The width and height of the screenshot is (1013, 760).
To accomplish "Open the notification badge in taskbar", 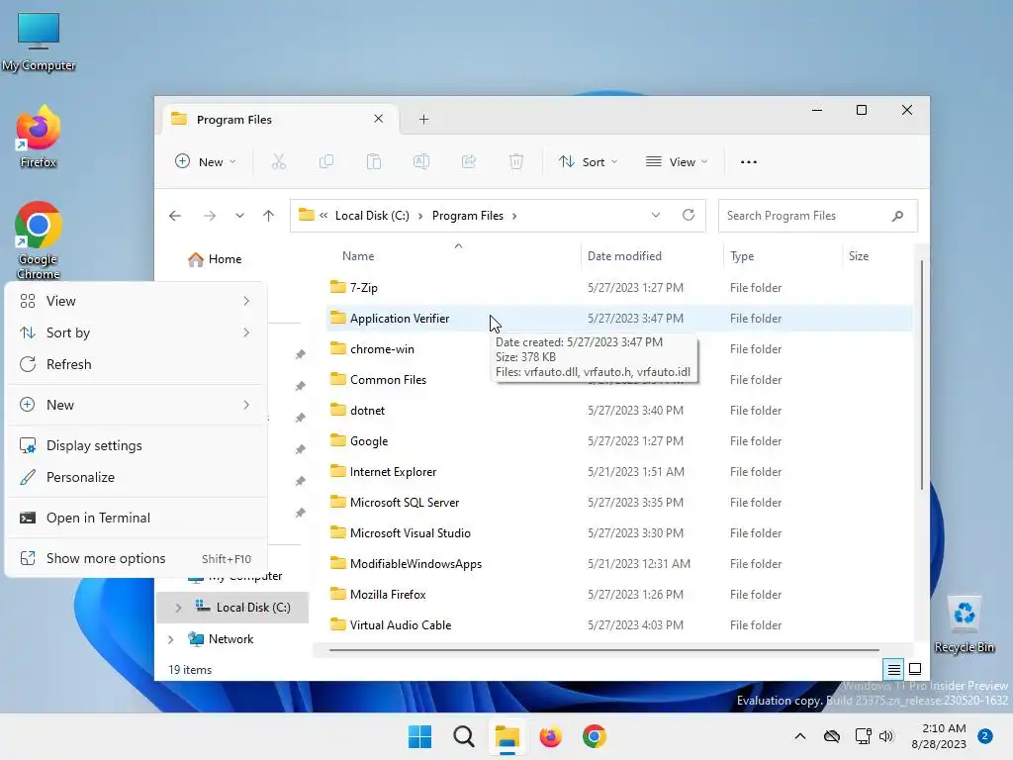I will coord(985,736).
